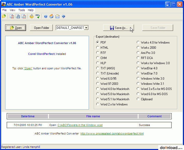Click the envelope email icon in toolbar
This screenshot has width=184, height=150.
click(57, 16)
